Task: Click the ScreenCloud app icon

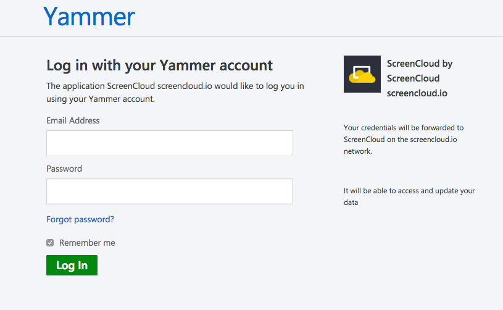Action: point(362,74)
